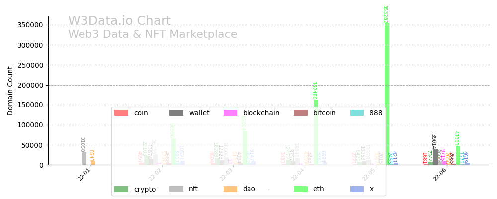The image size is (497, 199).
Task: Click the tallest eth bar labeled 353282
Action: [387, 95]
